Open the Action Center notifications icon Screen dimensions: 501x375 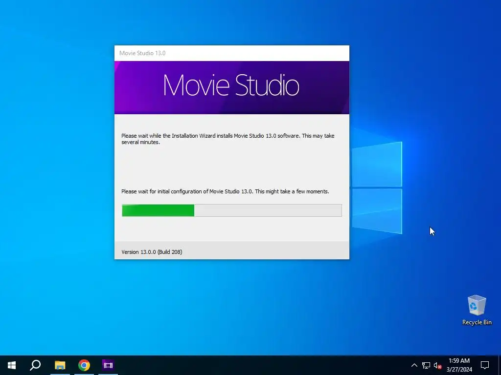tap(485, 365)
